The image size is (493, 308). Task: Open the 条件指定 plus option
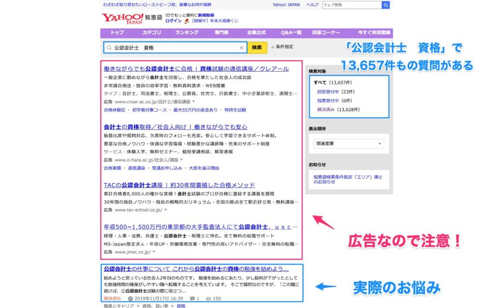(282, 47)
